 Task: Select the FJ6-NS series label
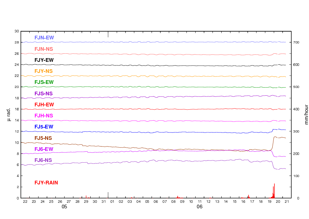click(43, 160)
